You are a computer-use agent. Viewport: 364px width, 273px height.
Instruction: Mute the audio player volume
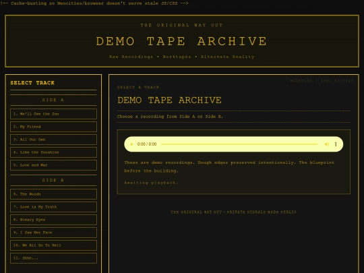tap(327, 144)
